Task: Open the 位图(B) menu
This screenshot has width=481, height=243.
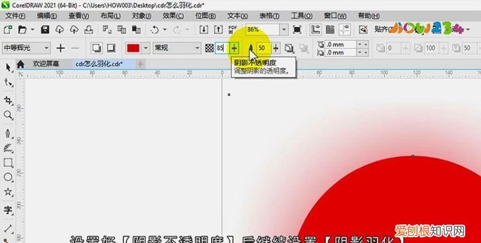Action: [x=205, y=16]
